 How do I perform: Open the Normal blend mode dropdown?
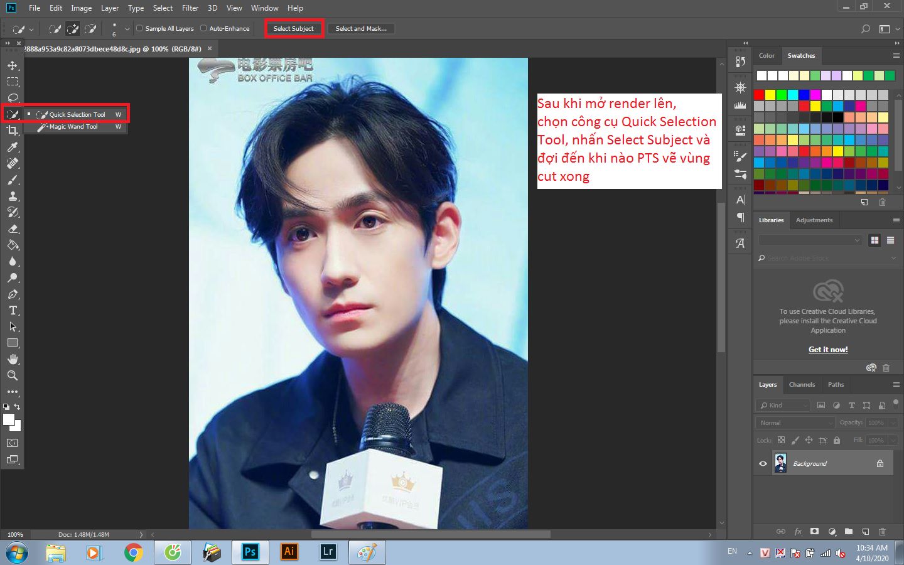click(795, 423)
